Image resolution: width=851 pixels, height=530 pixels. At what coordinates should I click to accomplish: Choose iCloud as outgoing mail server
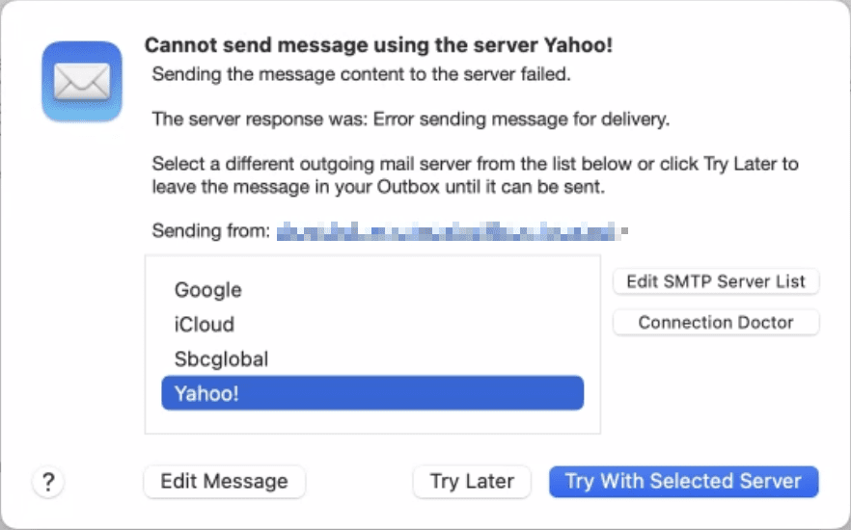tap(205, 325)
